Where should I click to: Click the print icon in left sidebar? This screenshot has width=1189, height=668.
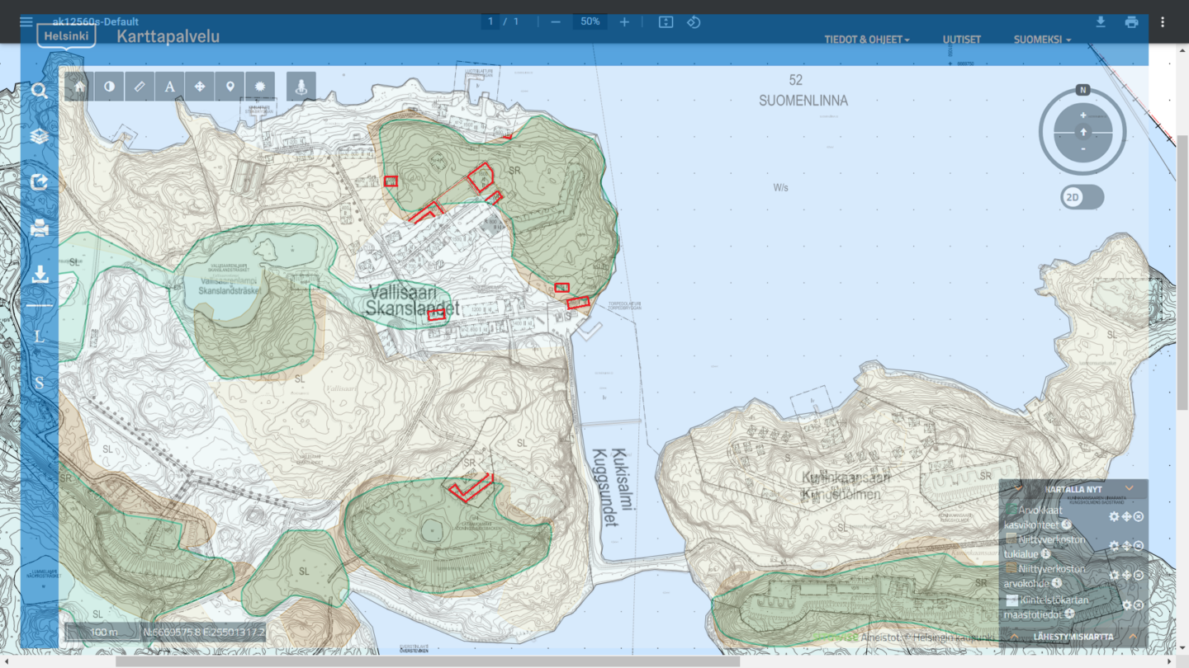pos(39,228)
